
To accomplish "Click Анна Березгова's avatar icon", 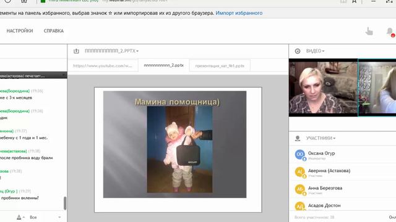I will [300, 189].
